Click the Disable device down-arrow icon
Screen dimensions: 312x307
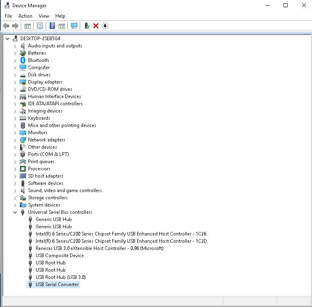point(105,26)
